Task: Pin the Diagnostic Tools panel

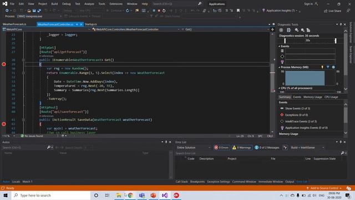Action: 341,24
